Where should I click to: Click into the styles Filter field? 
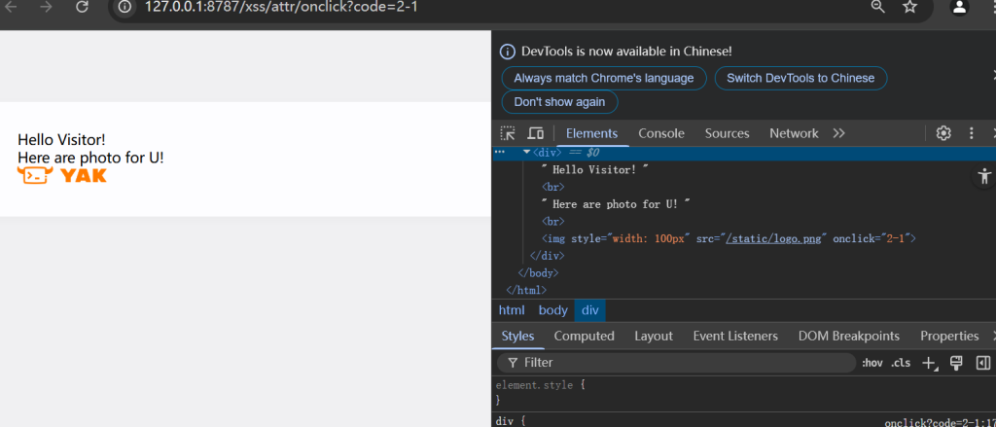(x=681, y=363)
